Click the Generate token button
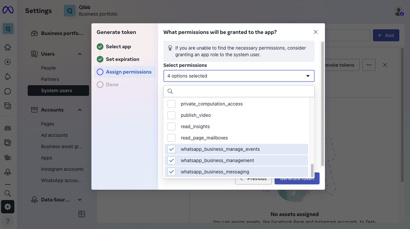Image resolution: width=410 pixels, height=229 pixels. 297,178
